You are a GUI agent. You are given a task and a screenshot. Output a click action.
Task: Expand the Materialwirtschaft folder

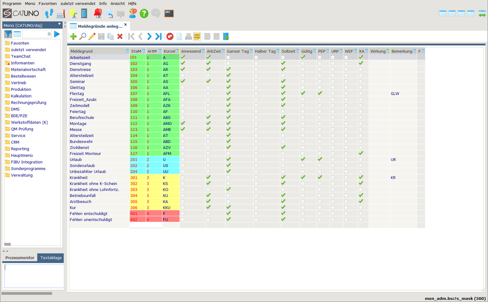tap(28, 69)
